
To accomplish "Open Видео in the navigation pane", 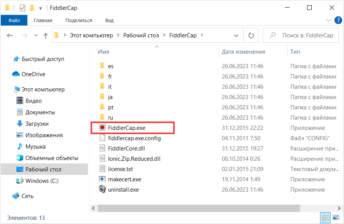I will (29, 101).
